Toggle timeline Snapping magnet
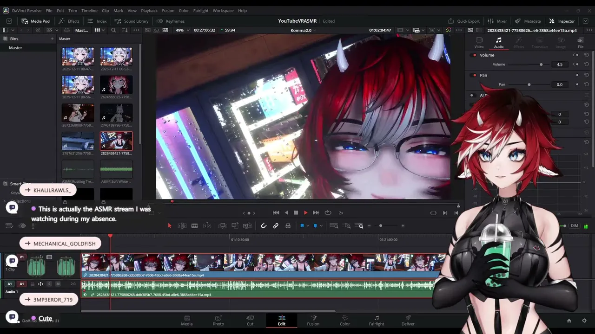Viewport: 595px width, 334px height. (264, 226)
